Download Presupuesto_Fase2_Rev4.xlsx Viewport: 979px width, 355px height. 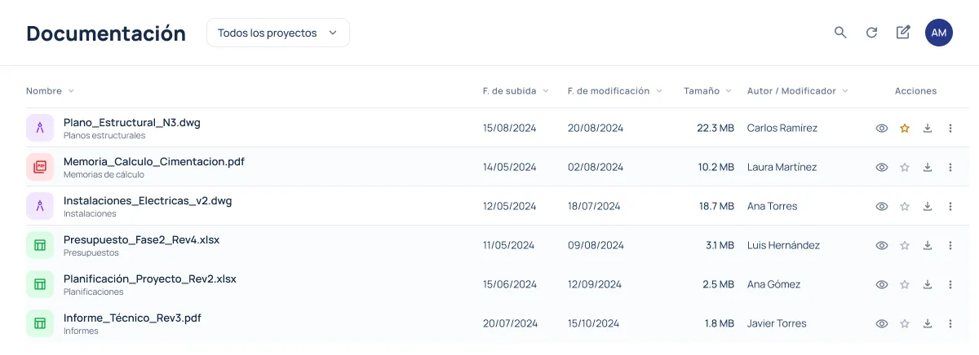(x=928, y=245)
